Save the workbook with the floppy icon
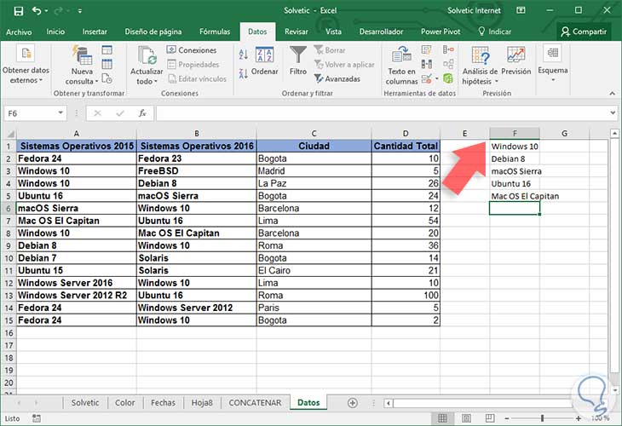 pyautogui.click(x=18, y=11)
